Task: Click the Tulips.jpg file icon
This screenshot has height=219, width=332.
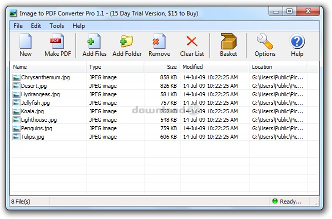Action: coord(16,137)
